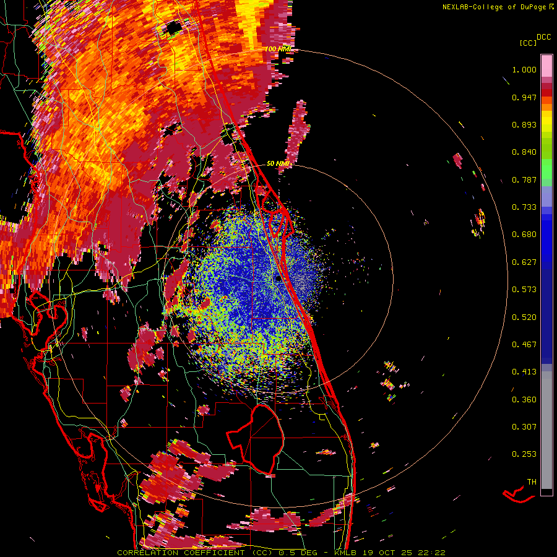
Task: Click the 100 NMI range ring label
Action: click(277, 49)
